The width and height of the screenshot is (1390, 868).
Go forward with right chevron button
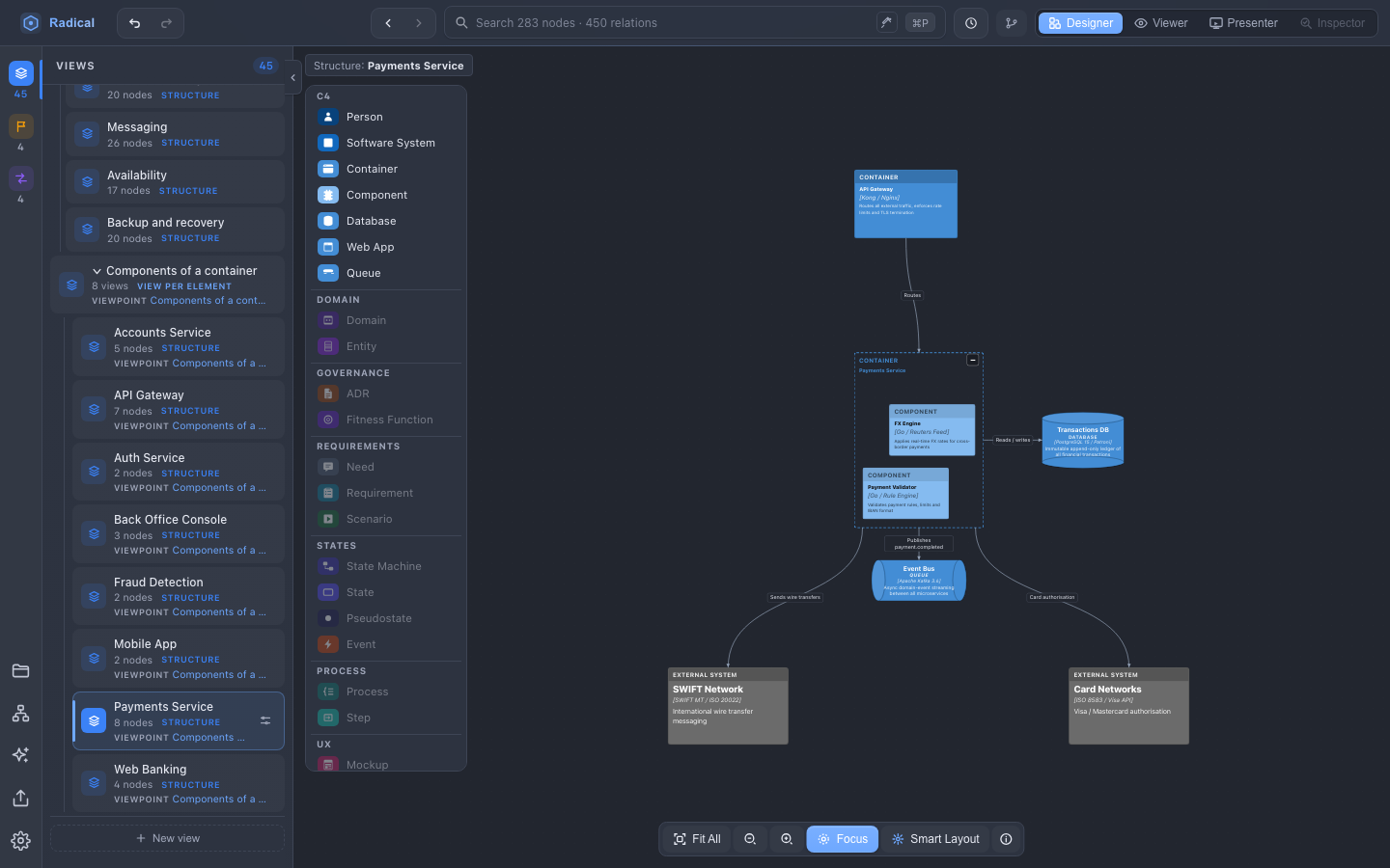(418, 23)
